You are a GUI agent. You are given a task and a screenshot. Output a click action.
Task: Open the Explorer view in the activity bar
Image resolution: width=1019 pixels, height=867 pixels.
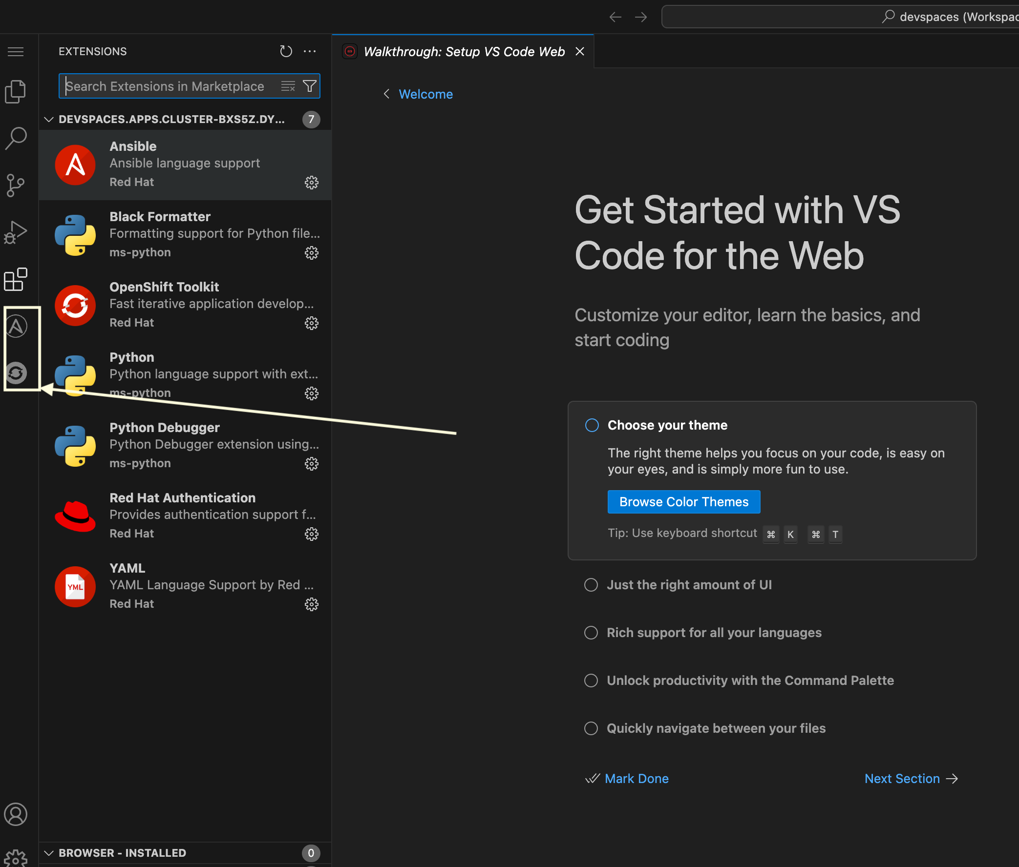point(15,91)
